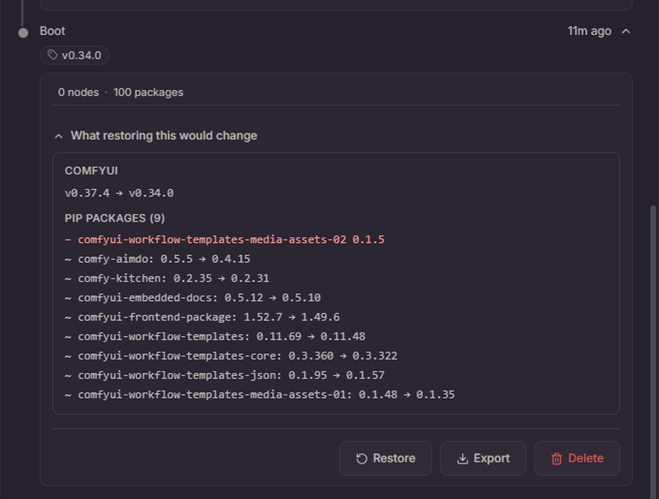Click the "11m ago" timestamp
This screenshot has width=659, height=499.
[589, 31]
